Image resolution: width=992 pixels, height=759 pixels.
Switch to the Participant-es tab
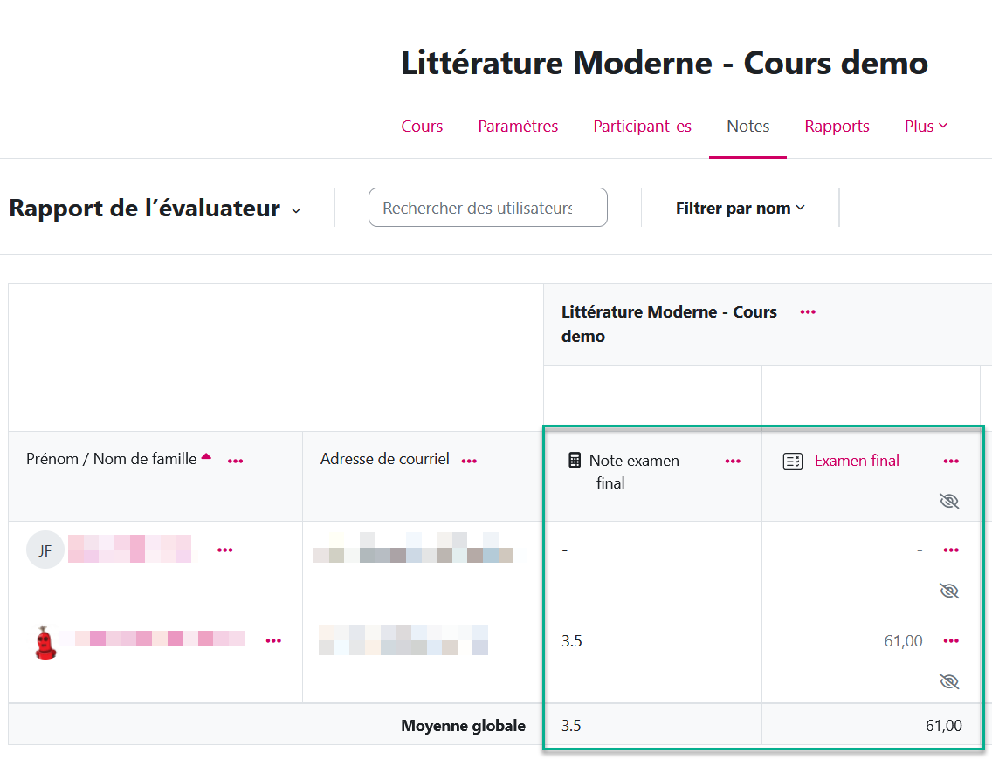tap(642, 126)
